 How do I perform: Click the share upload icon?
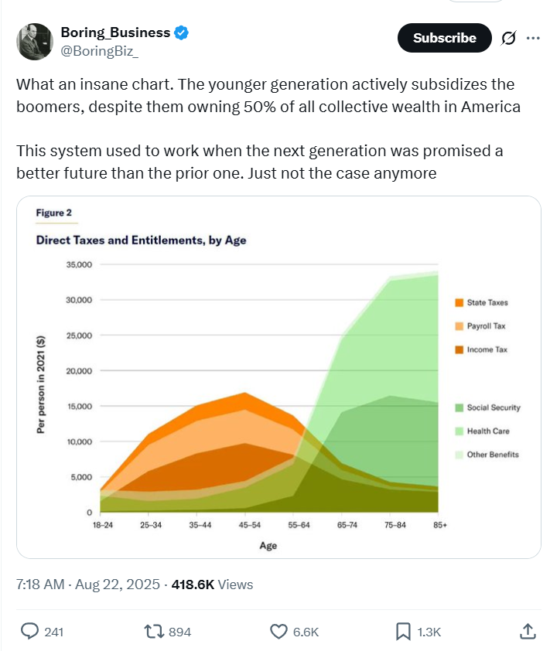point(528,632)
